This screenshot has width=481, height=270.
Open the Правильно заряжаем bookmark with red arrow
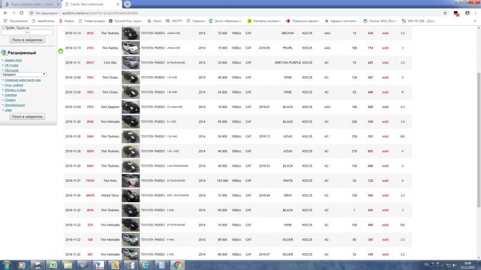click(x=303, y=21)
